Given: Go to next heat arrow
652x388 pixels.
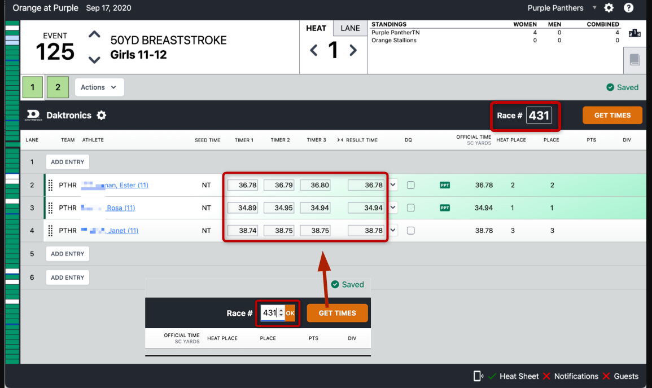Looking at the screenshot, I should (353, 50).
